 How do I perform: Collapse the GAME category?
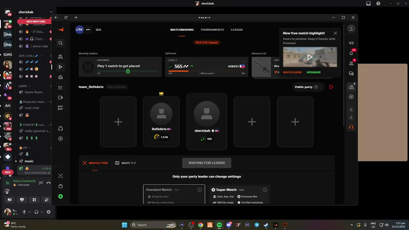(24, 86)
